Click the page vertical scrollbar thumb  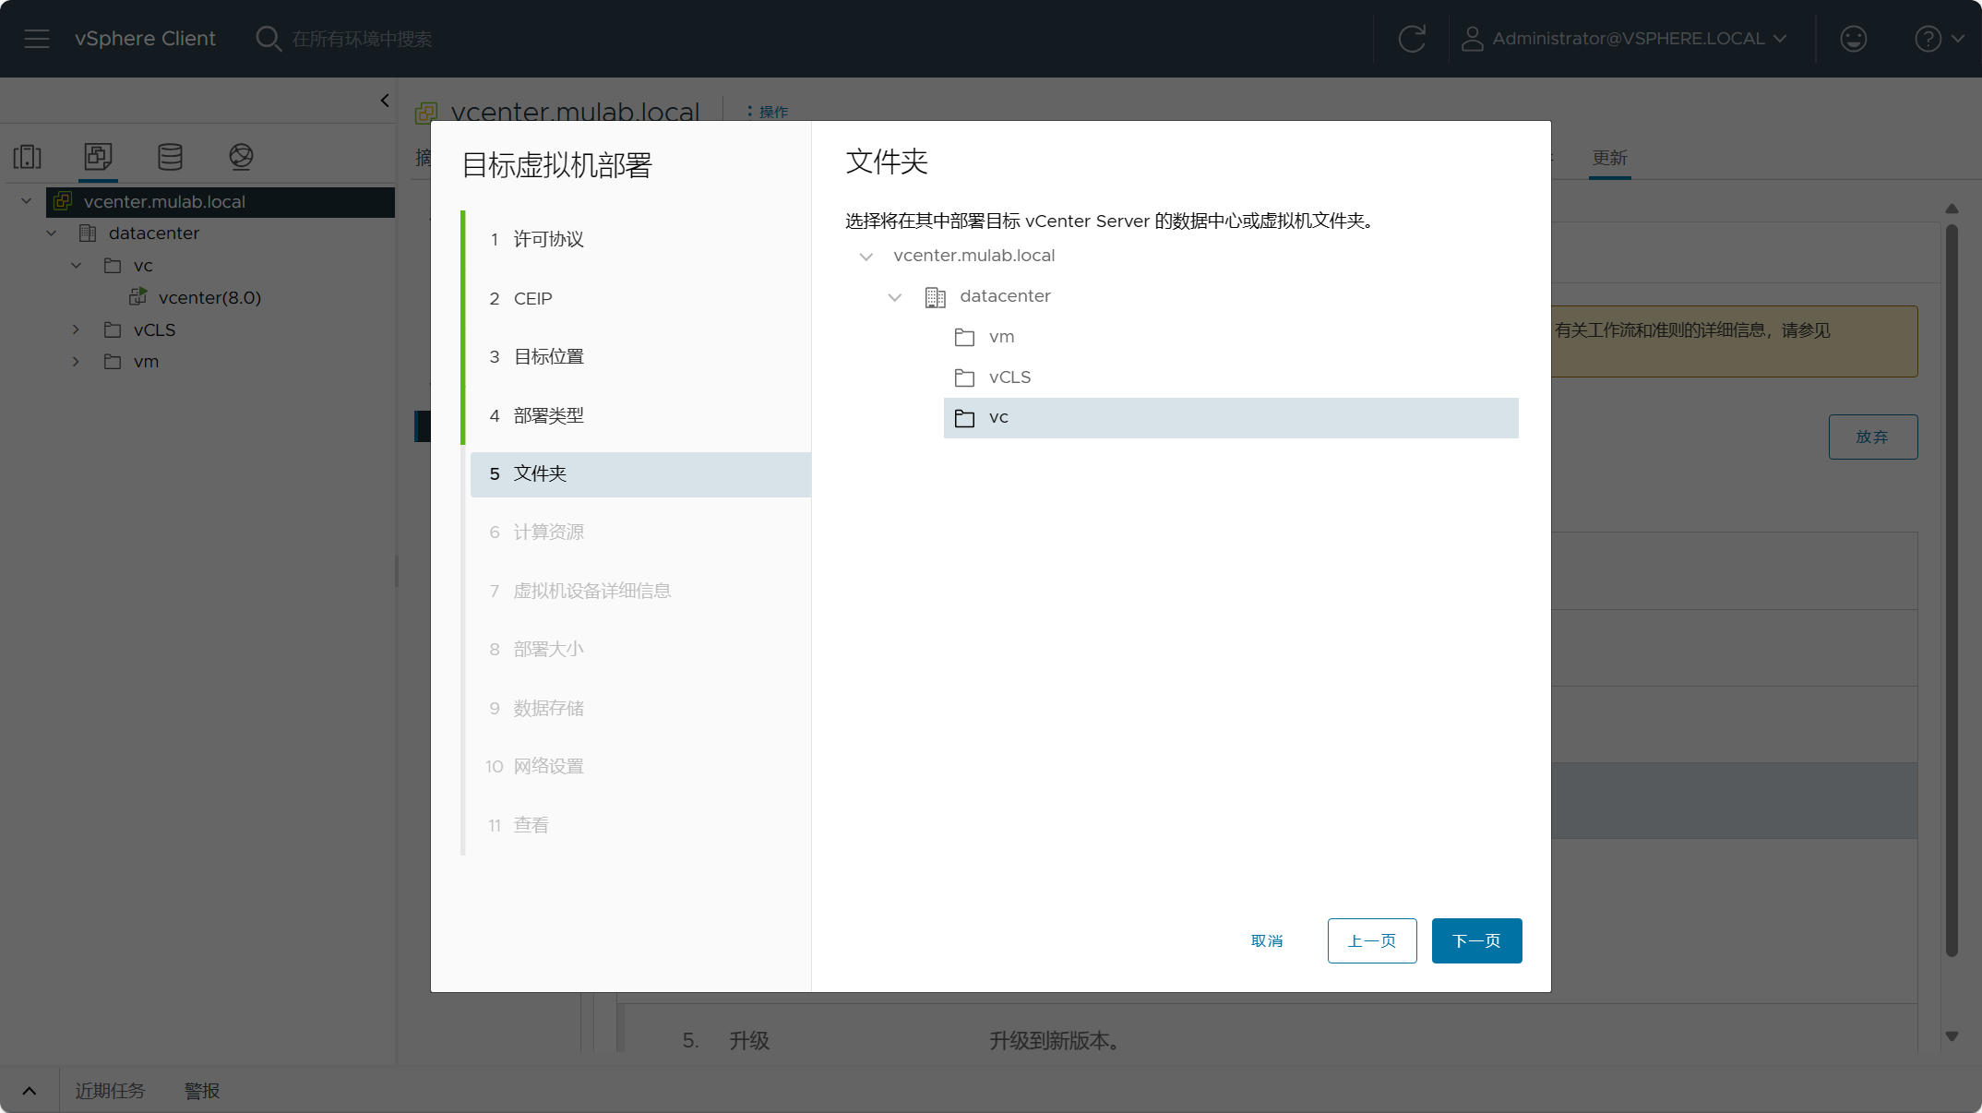[x=1951, y=591]
